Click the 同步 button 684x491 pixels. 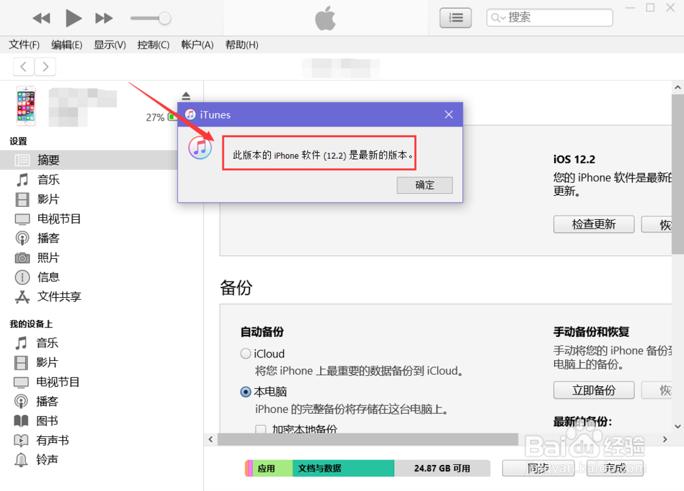538,468
